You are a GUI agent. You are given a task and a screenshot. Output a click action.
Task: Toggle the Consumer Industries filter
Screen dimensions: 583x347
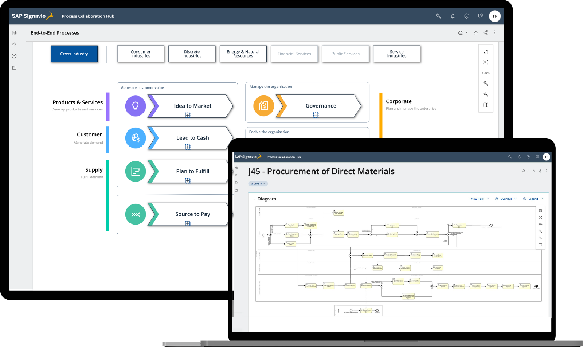140,54
